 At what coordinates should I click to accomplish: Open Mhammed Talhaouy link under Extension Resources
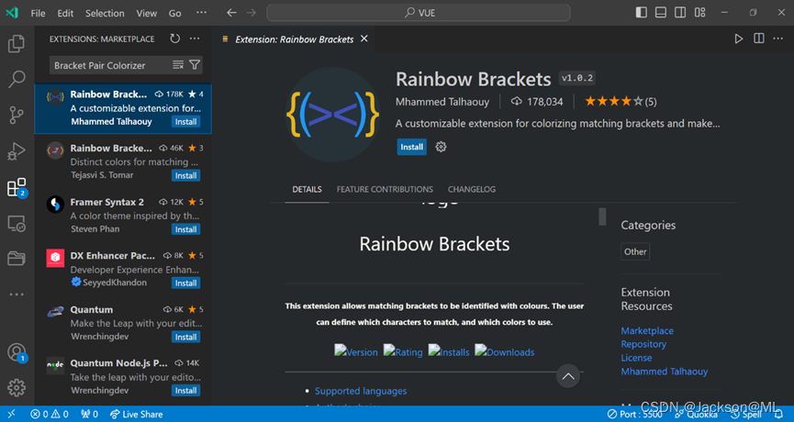[665, 372]
